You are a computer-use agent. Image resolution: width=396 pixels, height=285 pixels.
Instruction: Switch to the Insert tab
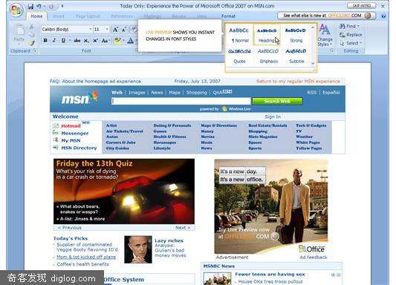coord(59,16)
